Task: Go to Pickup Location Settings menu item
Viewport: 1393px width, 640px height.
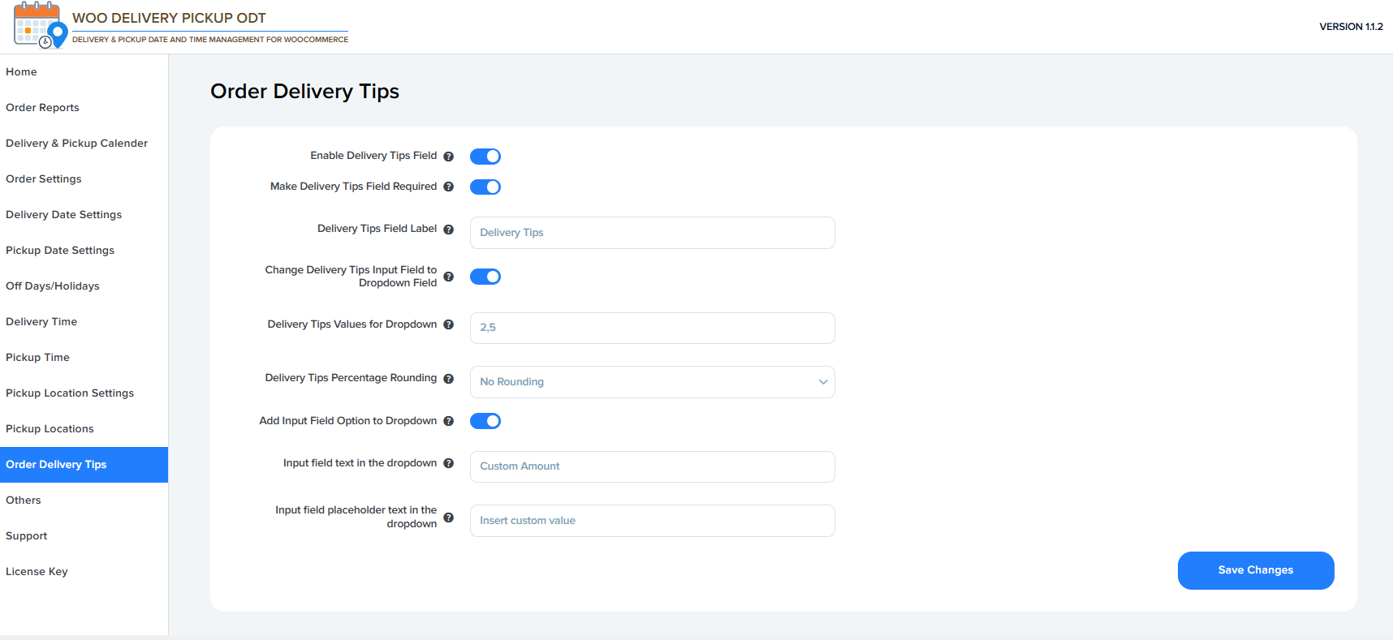Action: (x=70, y=393)
